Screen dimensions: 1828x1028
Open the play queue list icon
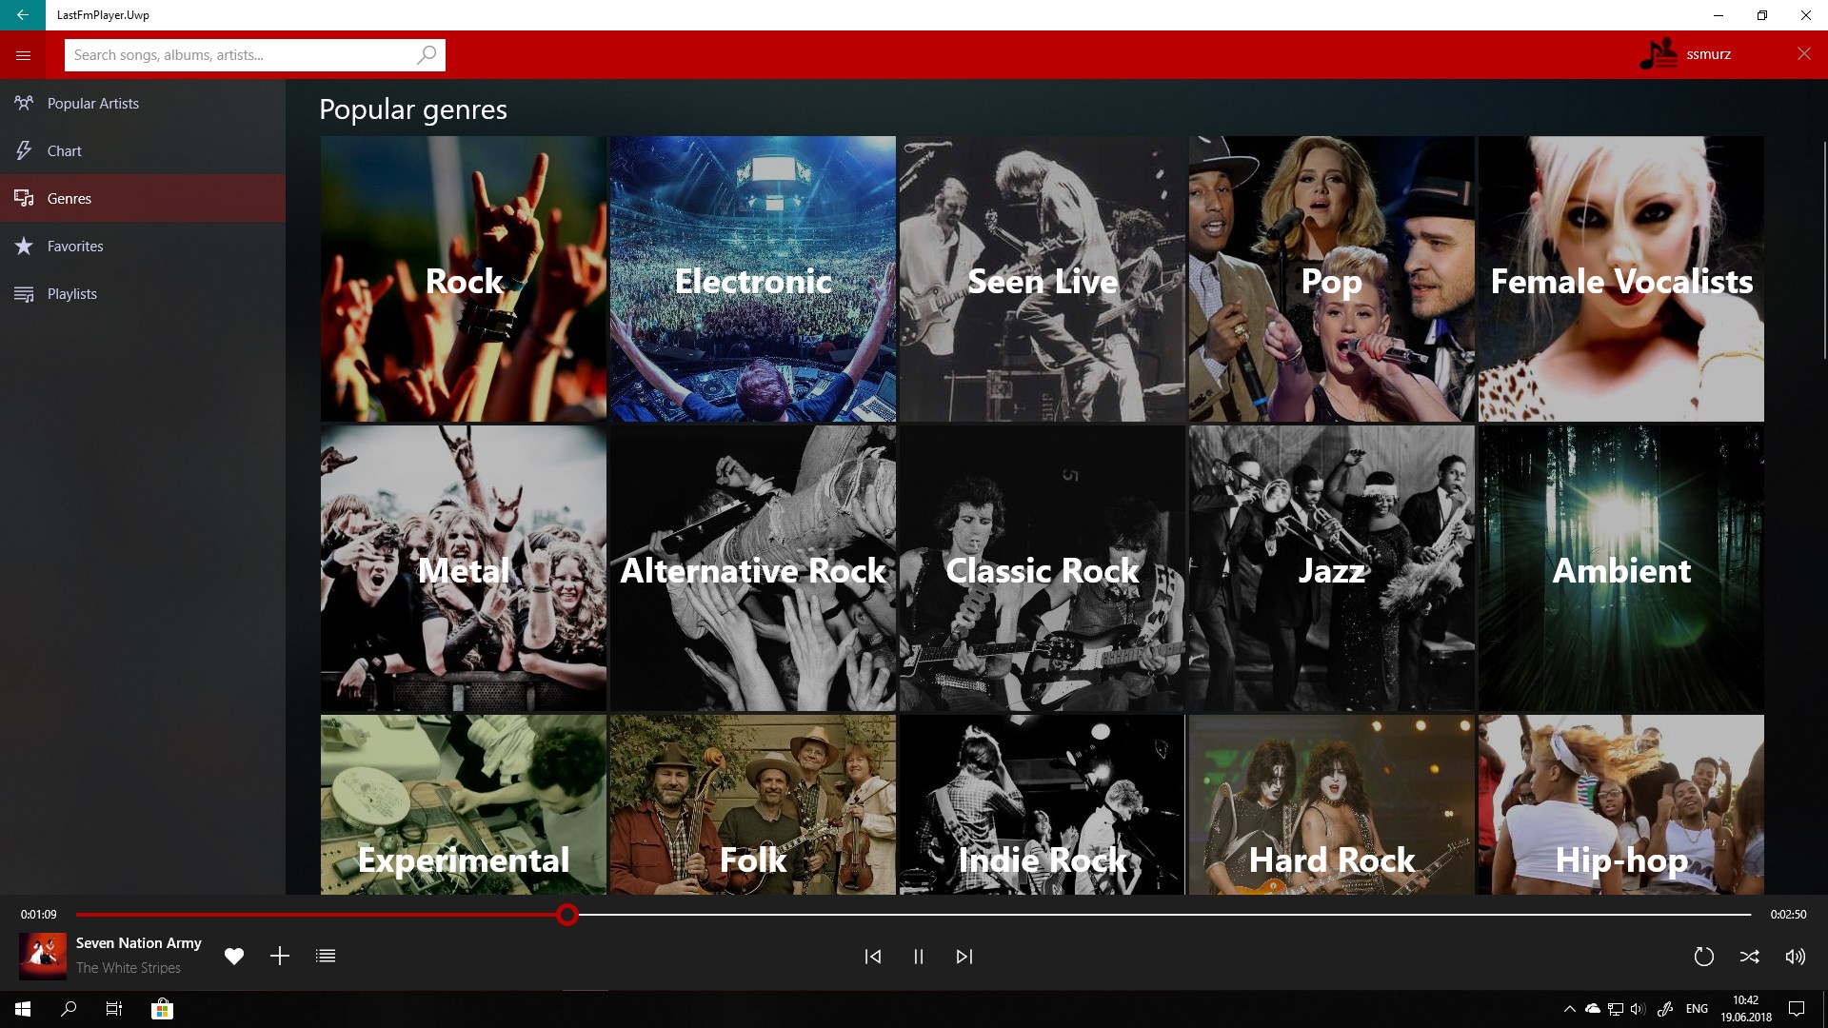click(x=326, y=956)
